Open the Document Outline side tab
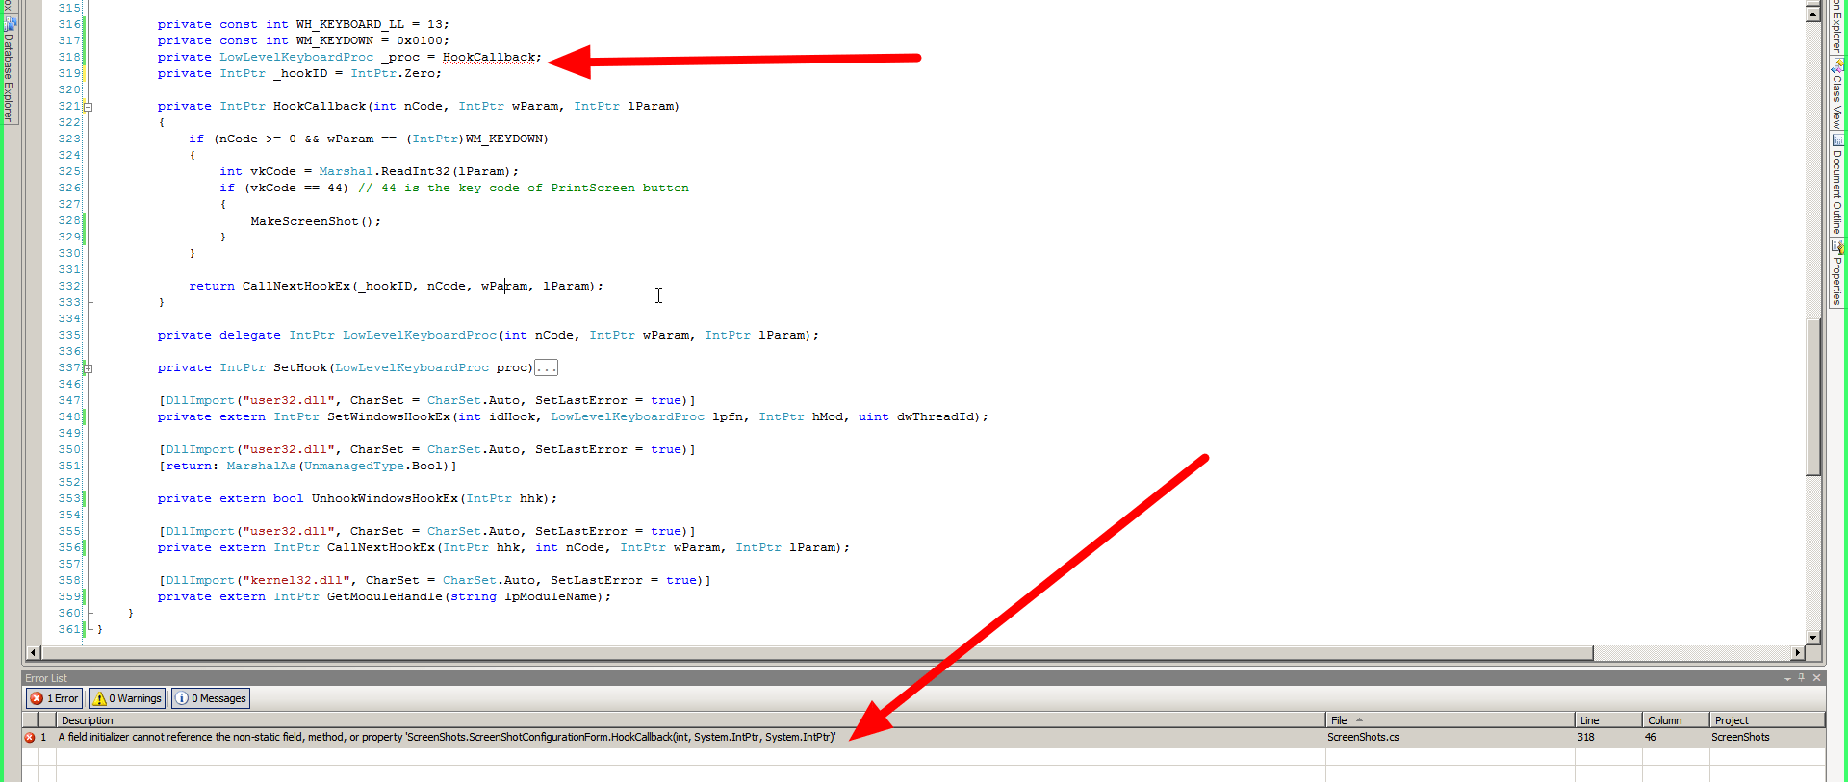 [x=1836, y=184]
